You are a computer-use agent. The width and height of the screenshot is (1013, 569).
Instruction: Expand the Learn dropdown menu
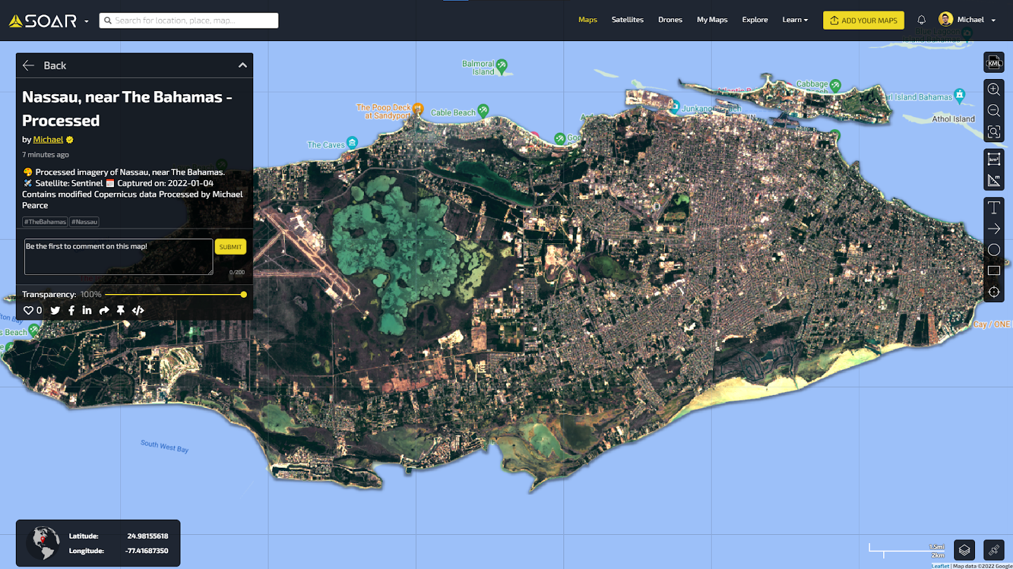[795, 20]
